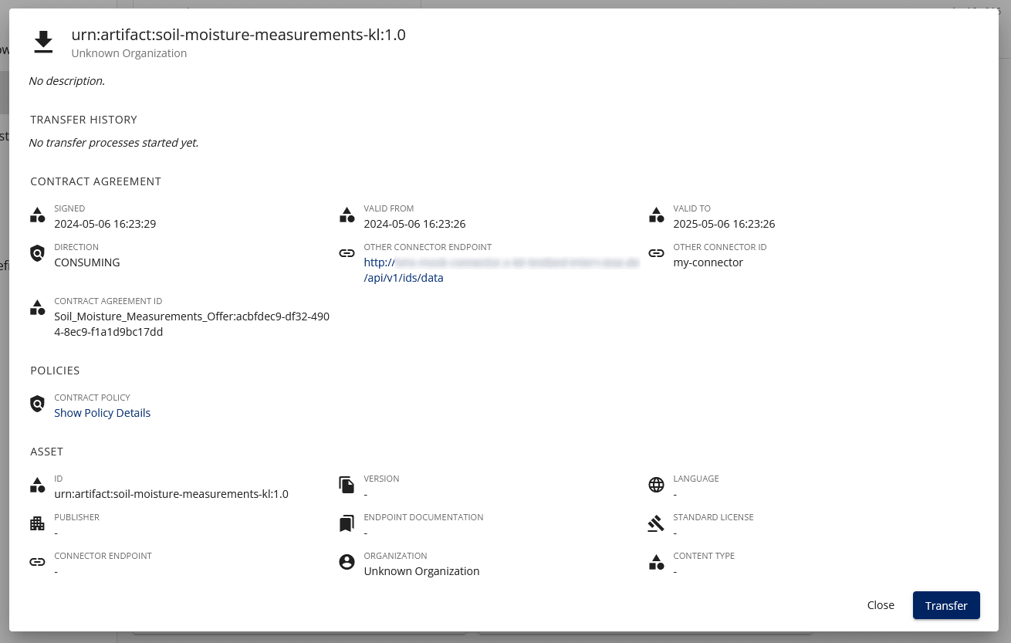1011x643 pixels.
Task: Click Unknown Organization subtitle under the title
Action: coord(129,53)
